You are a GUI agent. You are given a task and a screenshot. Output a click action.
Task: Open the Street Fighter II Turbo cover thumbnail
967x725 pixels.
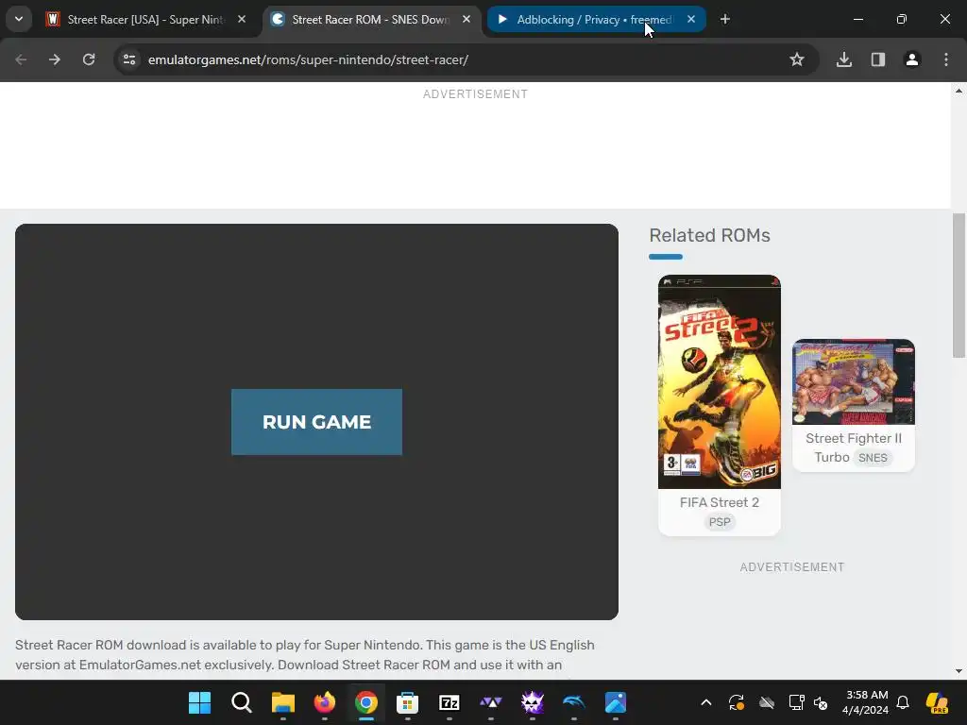[854, 381]
